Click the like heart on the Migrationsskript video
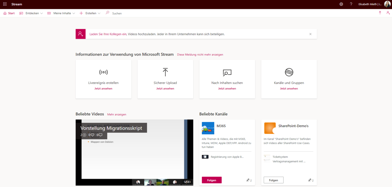Image resolution: width=392 pixels, height=187 pixels. tap(93, 135)
